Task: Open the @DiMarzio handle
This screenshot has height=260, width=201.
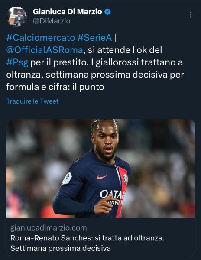Action: point(52,21)
